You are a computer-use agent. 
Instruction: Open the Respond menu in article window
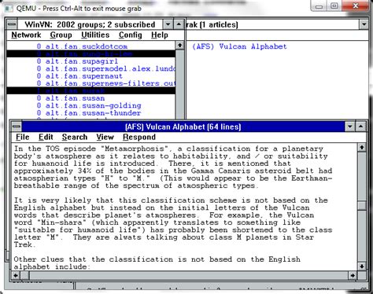coord(139,138)
